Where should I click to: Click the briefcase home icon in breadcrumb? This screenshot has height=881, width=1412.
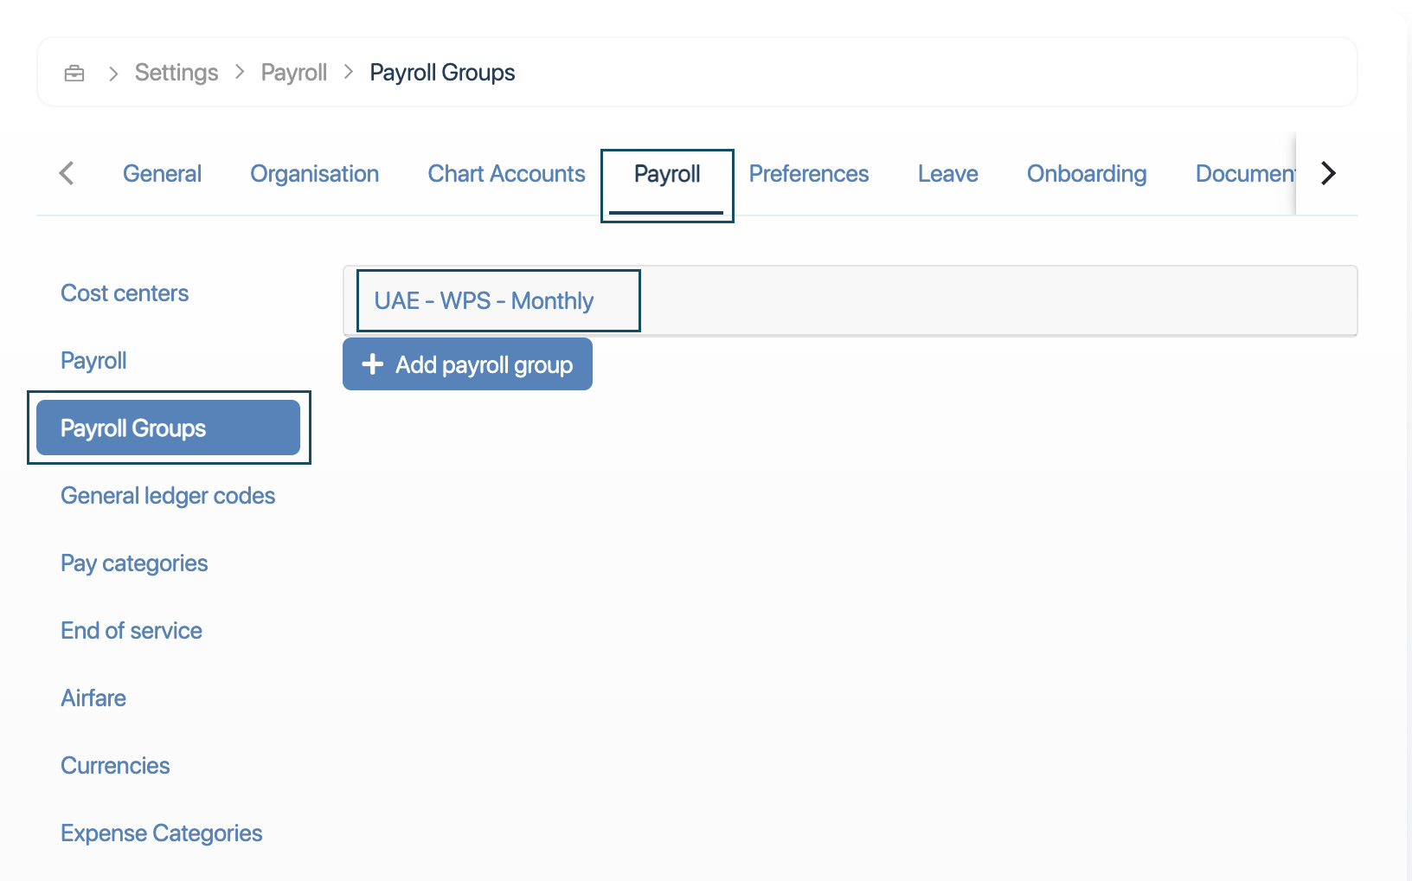pyautogui.click(x=74, y=74)
